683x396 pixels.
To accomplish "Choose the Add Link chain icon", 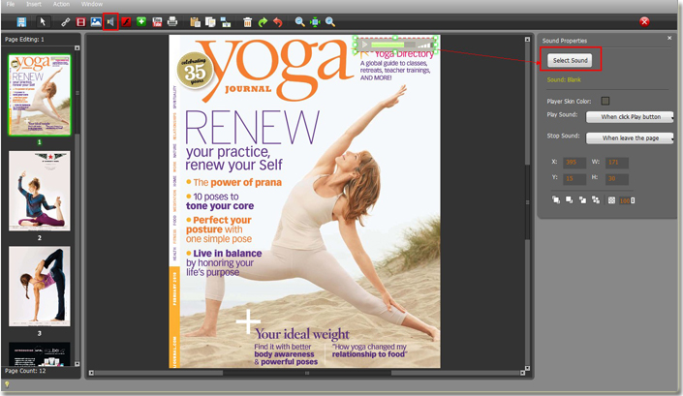I will (65, 21).
